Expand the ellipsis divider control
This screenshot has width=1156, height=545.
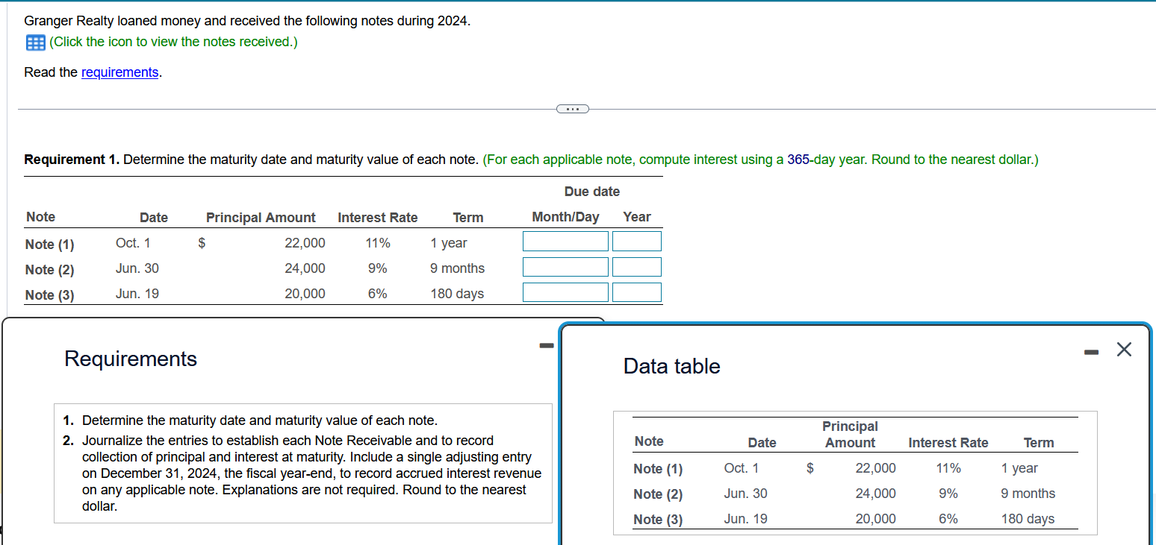[572, 108]
